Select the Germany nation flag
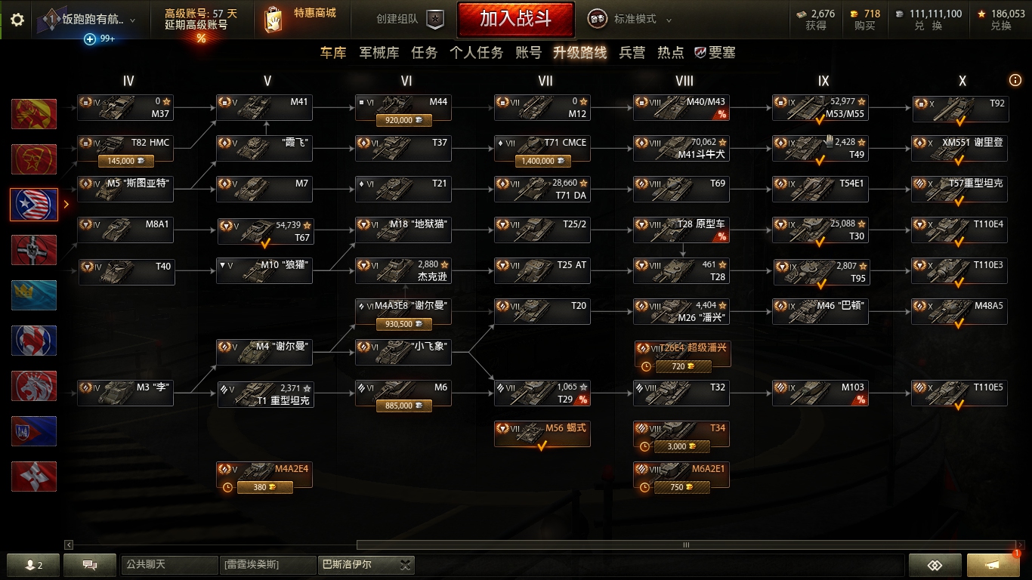 coord(34,249)
